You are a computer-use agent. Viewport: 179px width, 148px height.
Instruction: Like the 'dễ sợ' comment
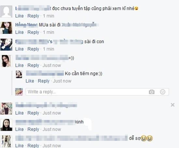coord(20,146)
